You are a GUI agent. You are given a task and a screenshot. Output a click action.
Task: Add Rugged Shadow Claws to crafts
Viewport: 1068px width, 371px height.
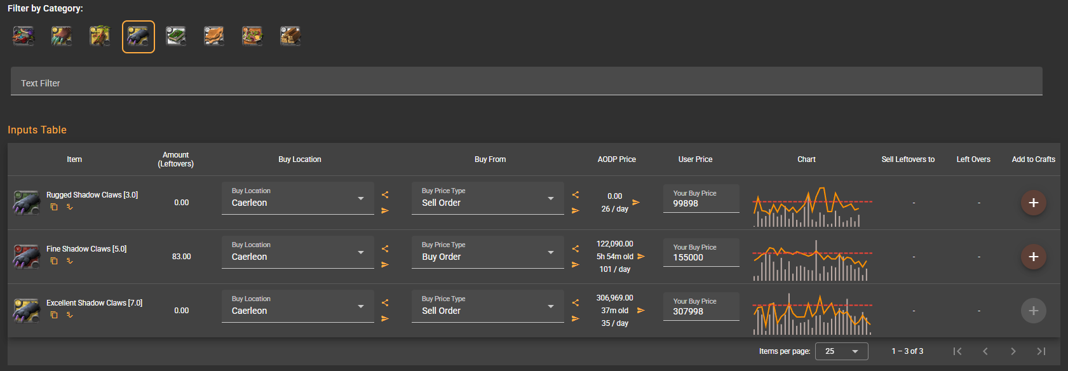pos(1033,203)
